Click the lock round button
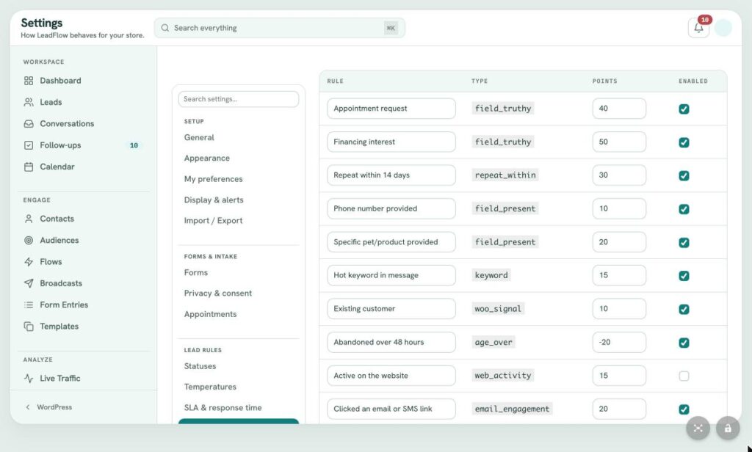Image resolution: width=752 pixels, height=452 pixels. (728, 428)
